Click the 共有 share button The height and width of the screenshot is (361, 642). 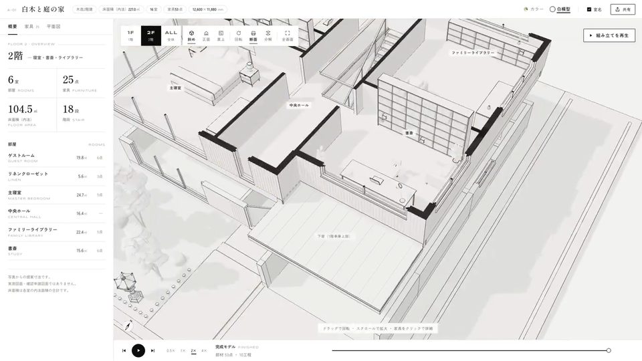coord(623,9)
